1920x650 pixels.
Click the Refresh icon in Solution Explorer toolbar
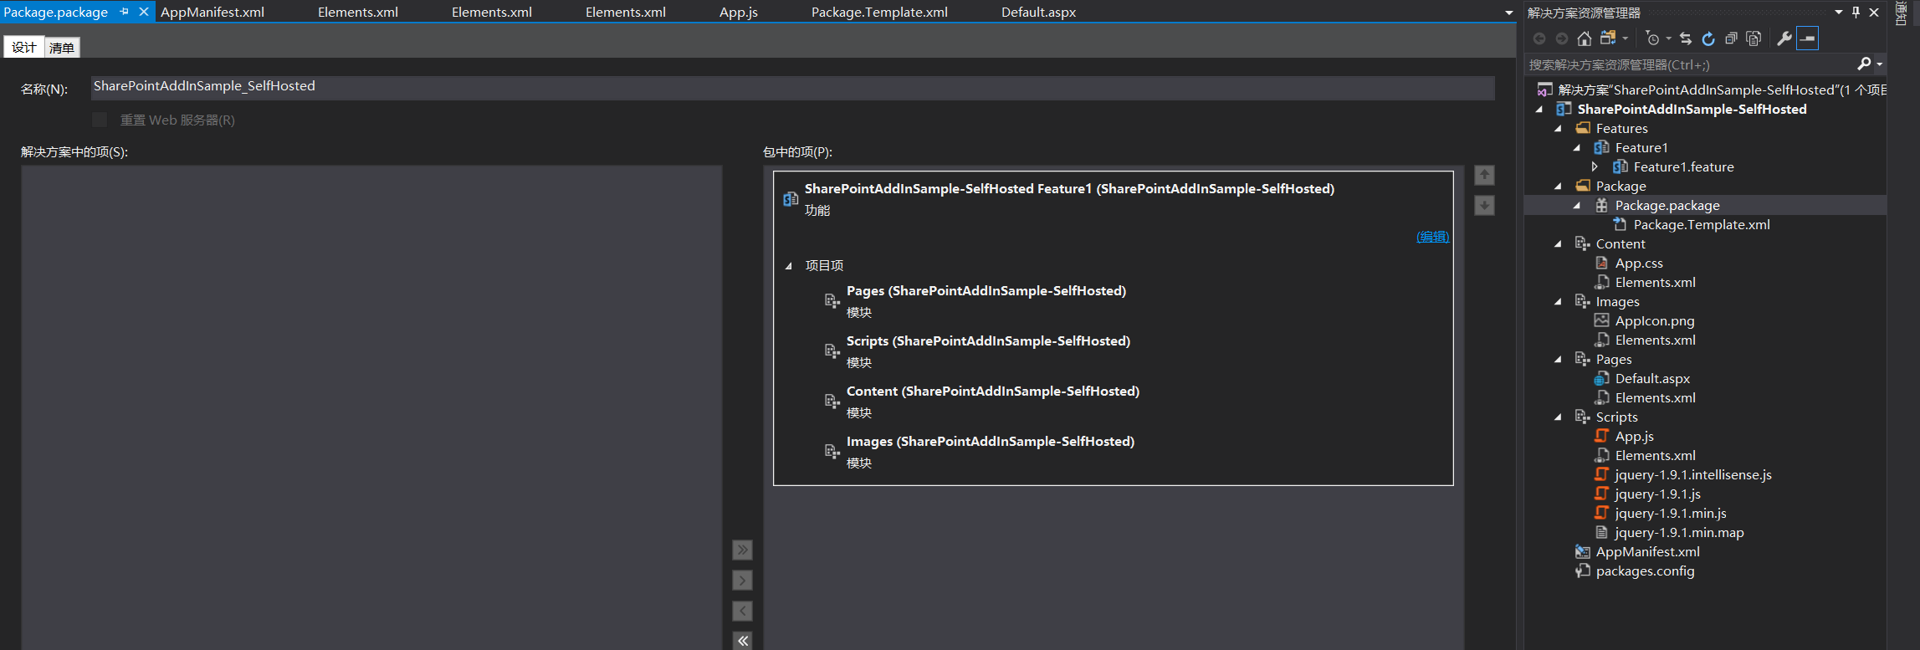[1708, 38]
